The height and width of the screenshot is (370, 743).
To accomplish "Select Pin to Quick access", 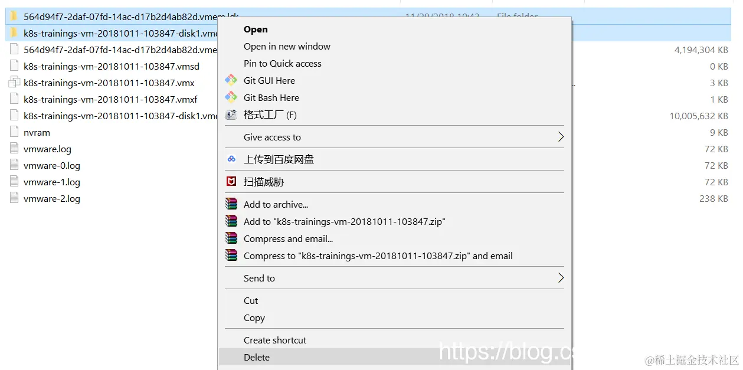I will (283, 63).
